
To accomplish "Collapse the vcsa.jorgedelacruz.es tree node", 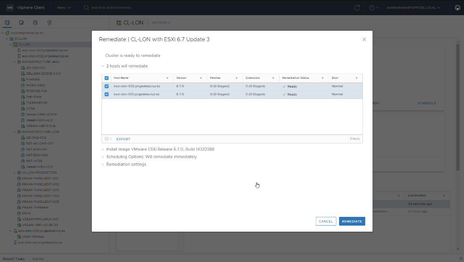I will tap(3, 33).
